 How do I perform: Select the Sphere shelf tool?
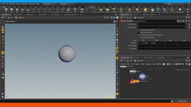pyautogui.click(x=12, y=10)
